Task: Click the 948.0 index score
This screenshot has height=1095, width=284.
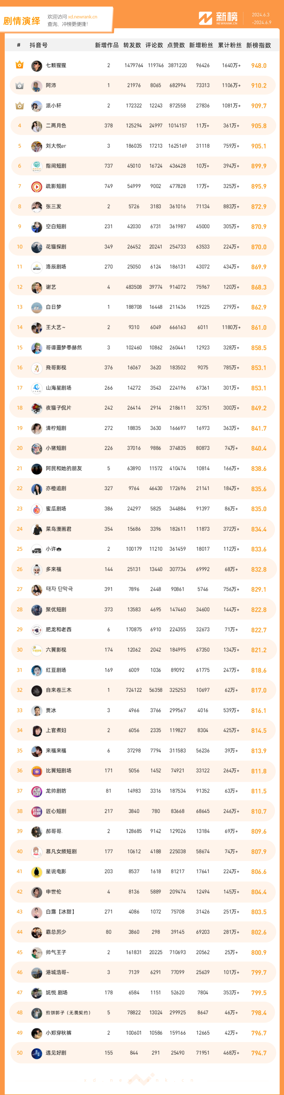Action: (x=258, y=66)
